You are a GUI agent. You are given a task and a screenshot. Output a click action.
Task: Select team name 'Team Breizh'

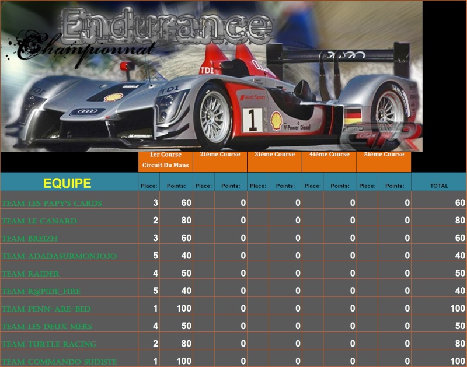click(30, 239)
